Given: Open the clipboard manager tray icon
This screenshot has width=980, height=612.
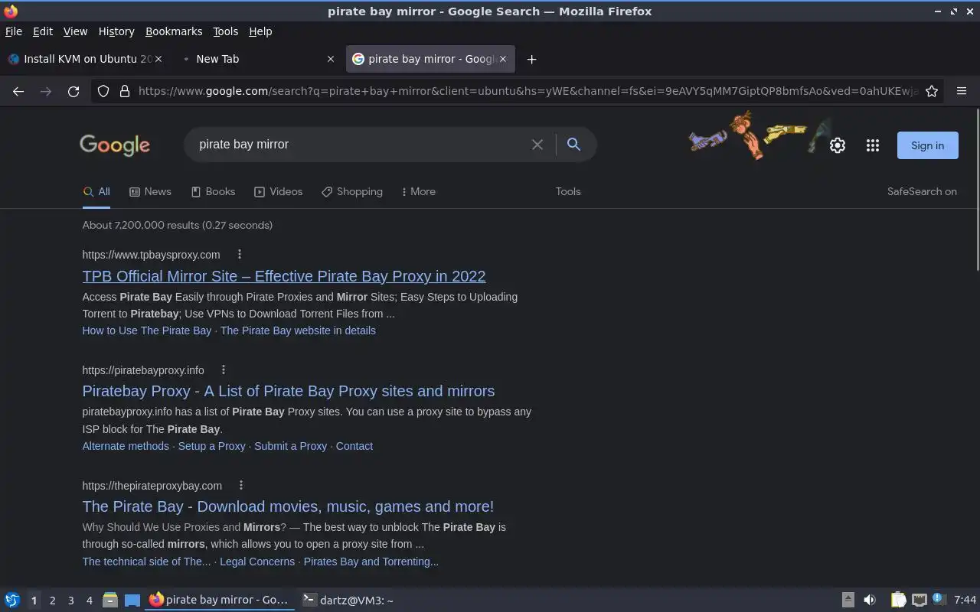Looking at the screenshot, I should coord(899,601).
